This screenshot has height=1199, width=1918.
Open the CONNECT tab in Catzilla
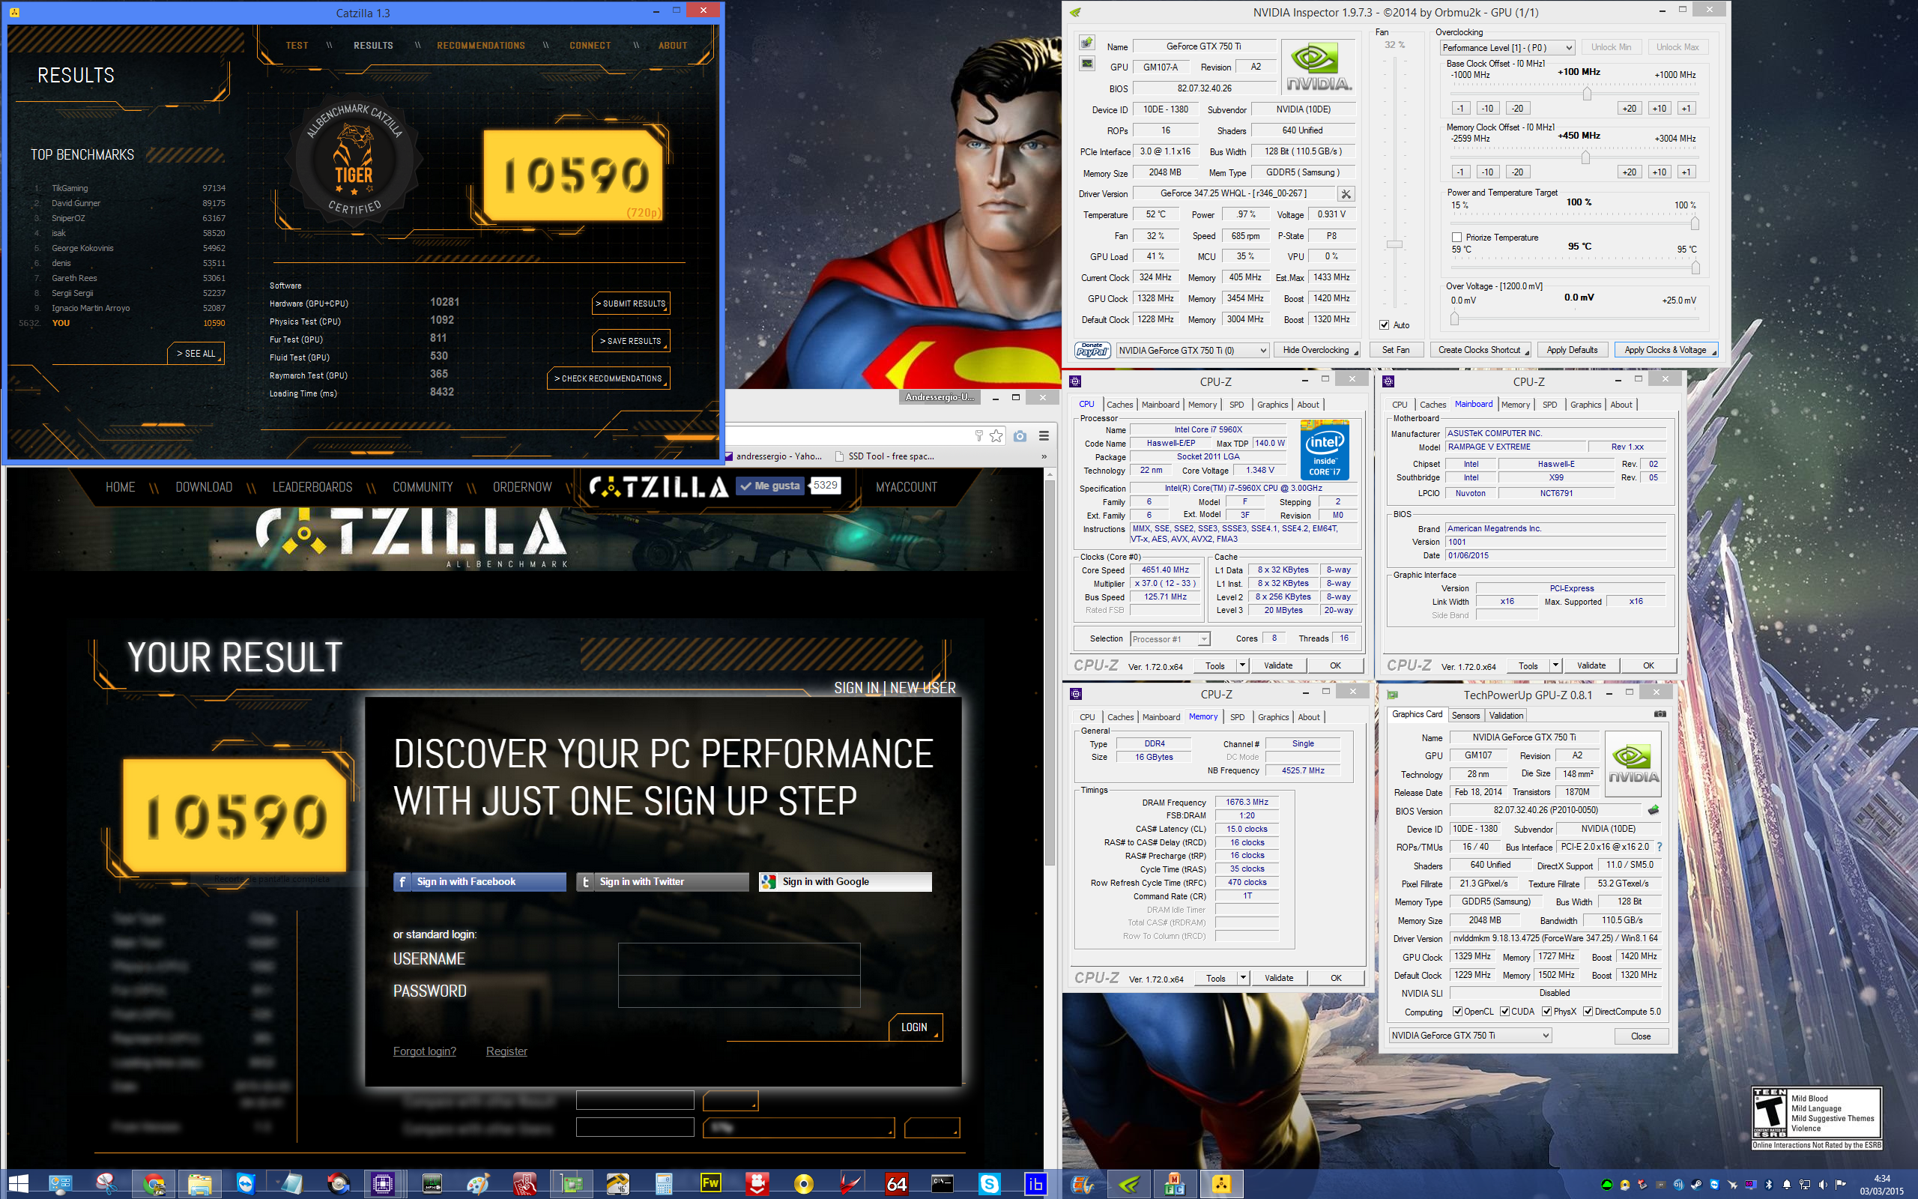pyautogui.click(x=590, y=45)
